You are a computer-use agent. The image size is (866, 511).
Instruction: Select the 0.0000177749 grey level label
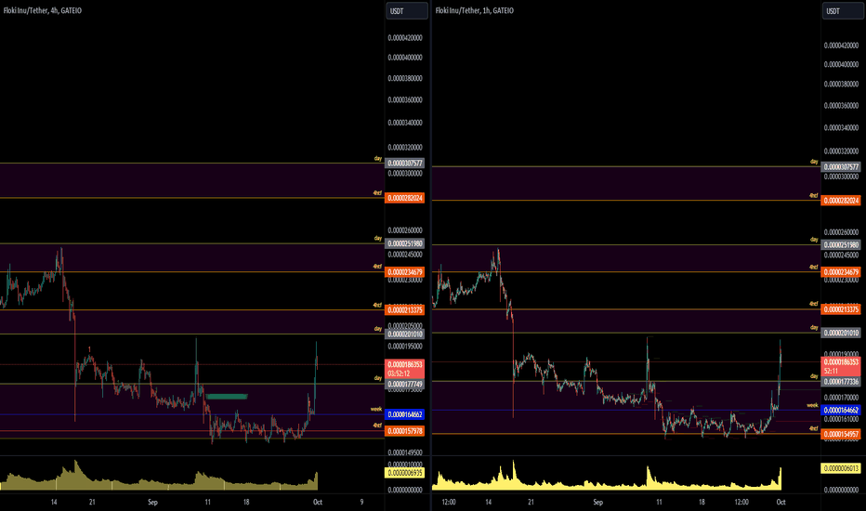coord(405,384)
